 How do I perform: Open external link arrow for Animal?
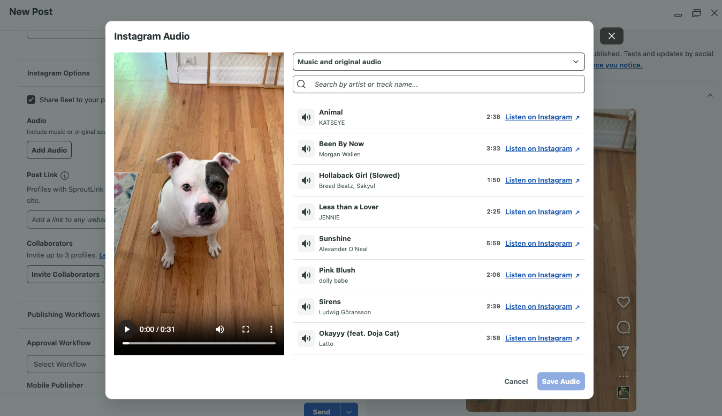tap(577, 117)
